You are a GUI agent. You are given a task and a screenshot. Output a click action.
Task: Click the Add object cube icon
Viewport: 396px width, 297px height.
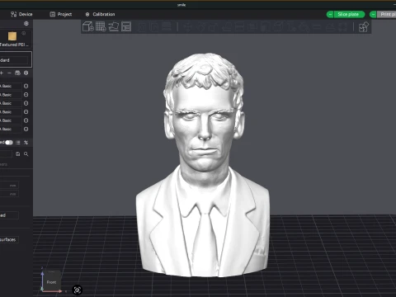coord(88,26)
